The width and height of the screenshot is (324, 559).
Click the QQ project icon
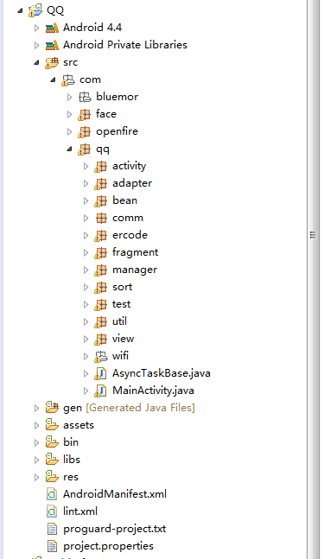(x=35, y=10)
